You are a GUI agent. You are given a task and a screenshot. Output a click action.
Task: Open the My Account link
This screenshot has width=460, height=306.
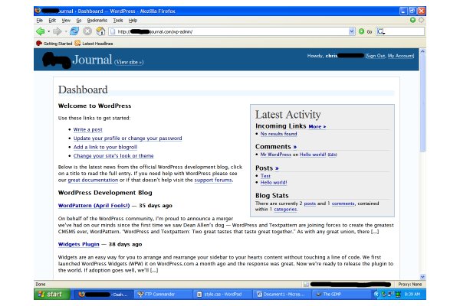pos(400,56)
